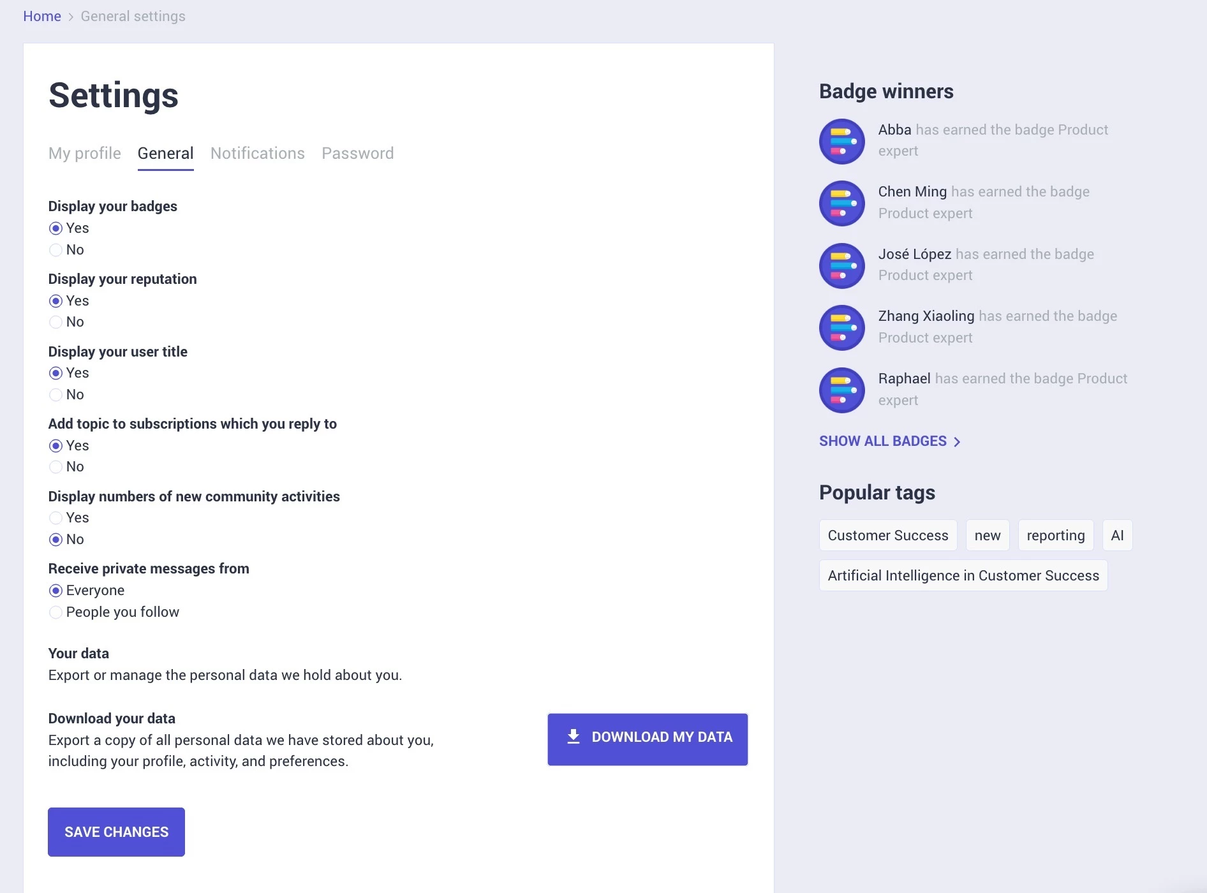Go to Home breadcrumb link
This screenshot has width=1207, height=893.
(x=42, y=16)
